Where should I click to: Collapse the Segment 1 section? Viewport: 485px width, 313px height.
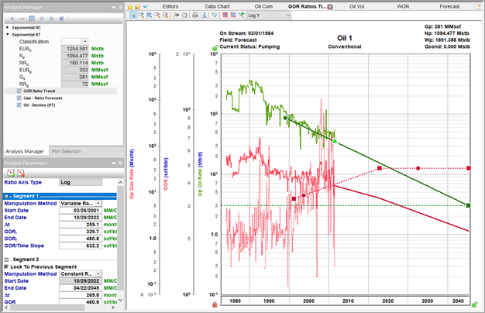coord(6,196)
